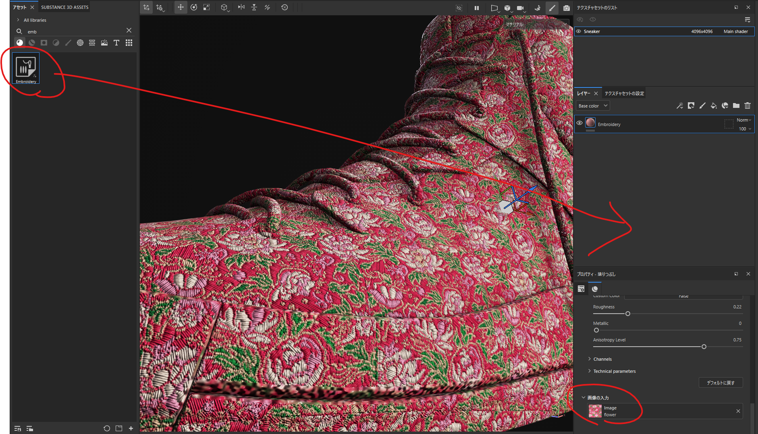Open the camera selection dropdown
This screenshot has width=758, height=434.
(x=521, y=8)
